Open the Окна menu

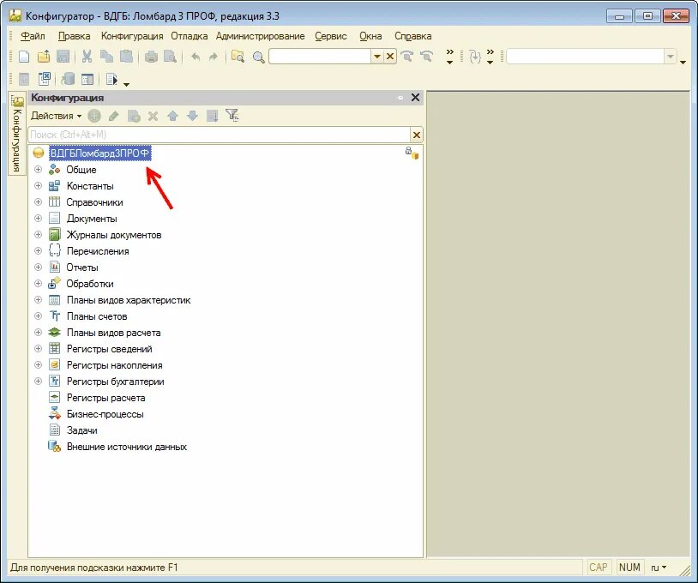(370, 36)
